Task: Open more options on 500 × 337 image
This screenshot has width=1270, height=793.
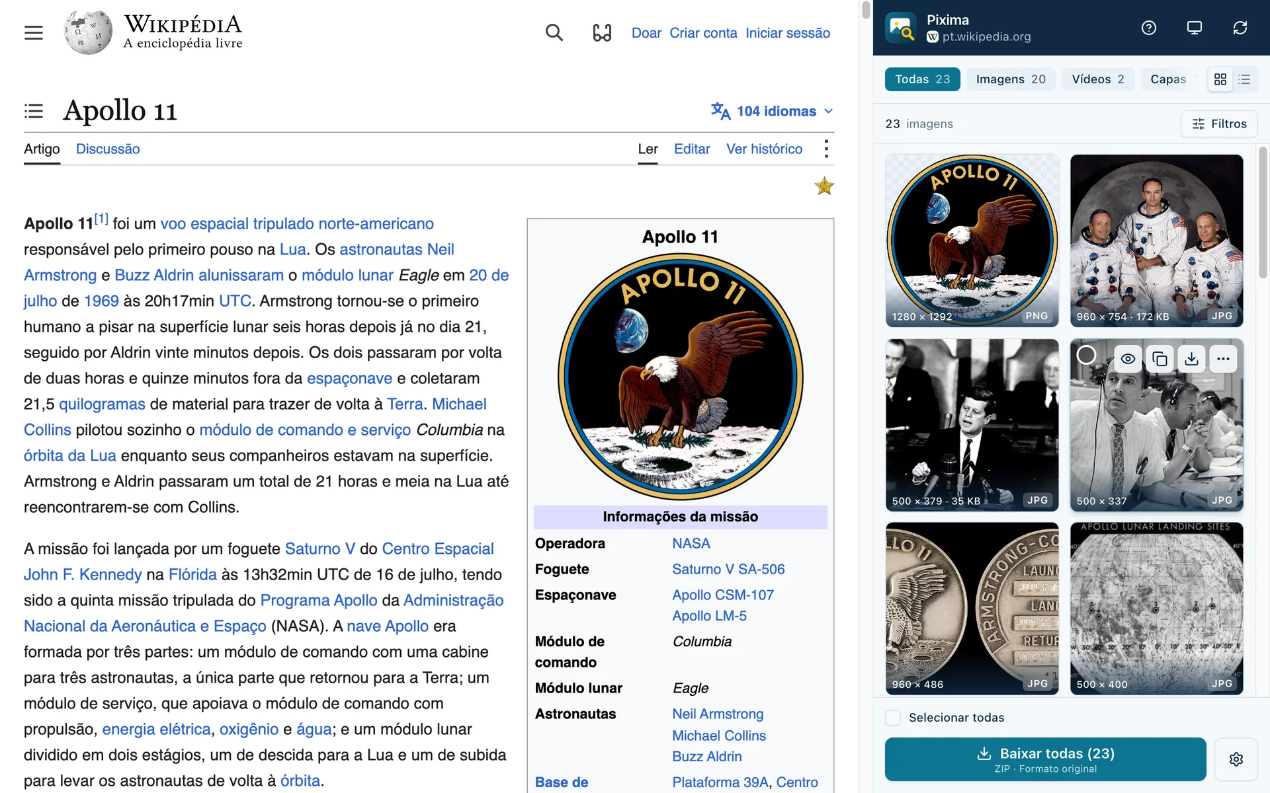Action: 1223,359
